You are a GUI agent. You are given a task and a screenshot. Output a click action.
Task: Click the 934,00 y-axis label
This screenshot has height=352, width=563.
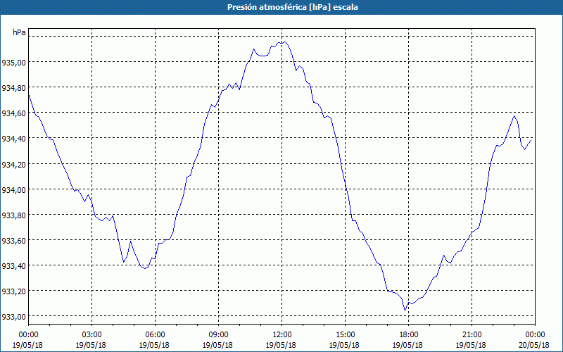tap(14, 189)
